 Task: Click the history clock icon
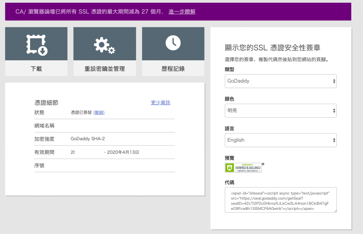173,43
